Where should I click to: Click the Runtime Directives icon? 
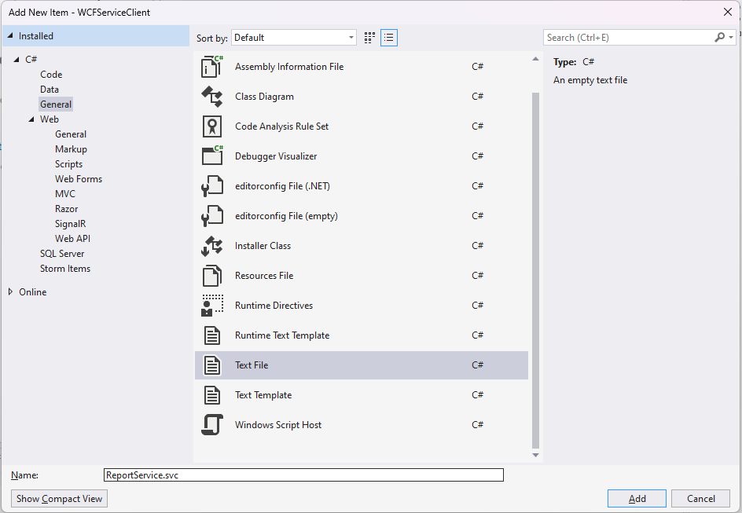(x=212, y=306)
